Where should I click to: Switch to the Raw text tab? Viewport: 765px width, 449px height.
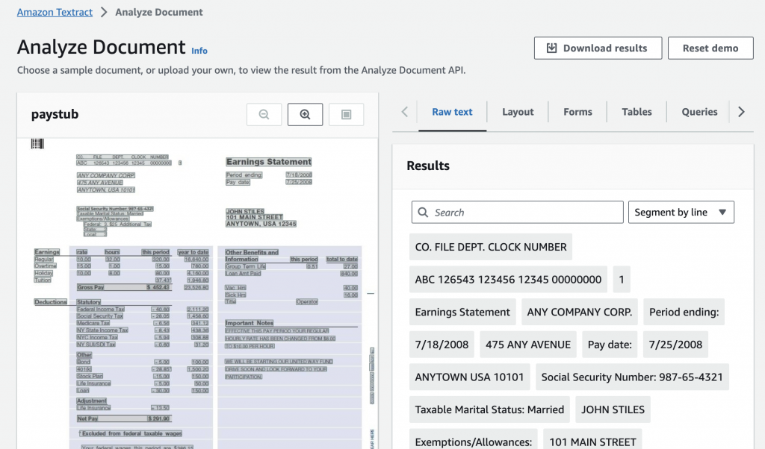pos(452,112)
